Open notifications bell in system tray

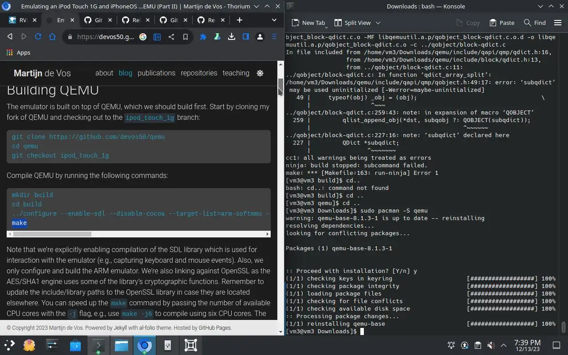tap(451, 345)
